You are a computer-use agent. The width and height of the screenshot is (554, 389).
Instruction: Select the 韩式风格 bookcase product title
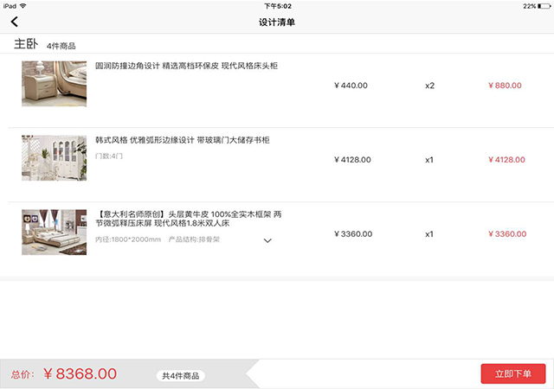183,140
